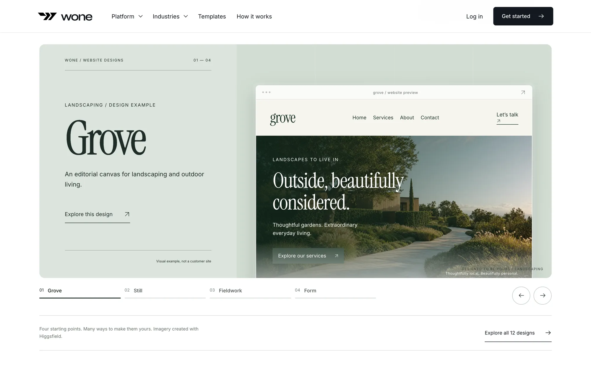Open How it works
This screenshot has height=369, width=591.
tap(254, 17)
